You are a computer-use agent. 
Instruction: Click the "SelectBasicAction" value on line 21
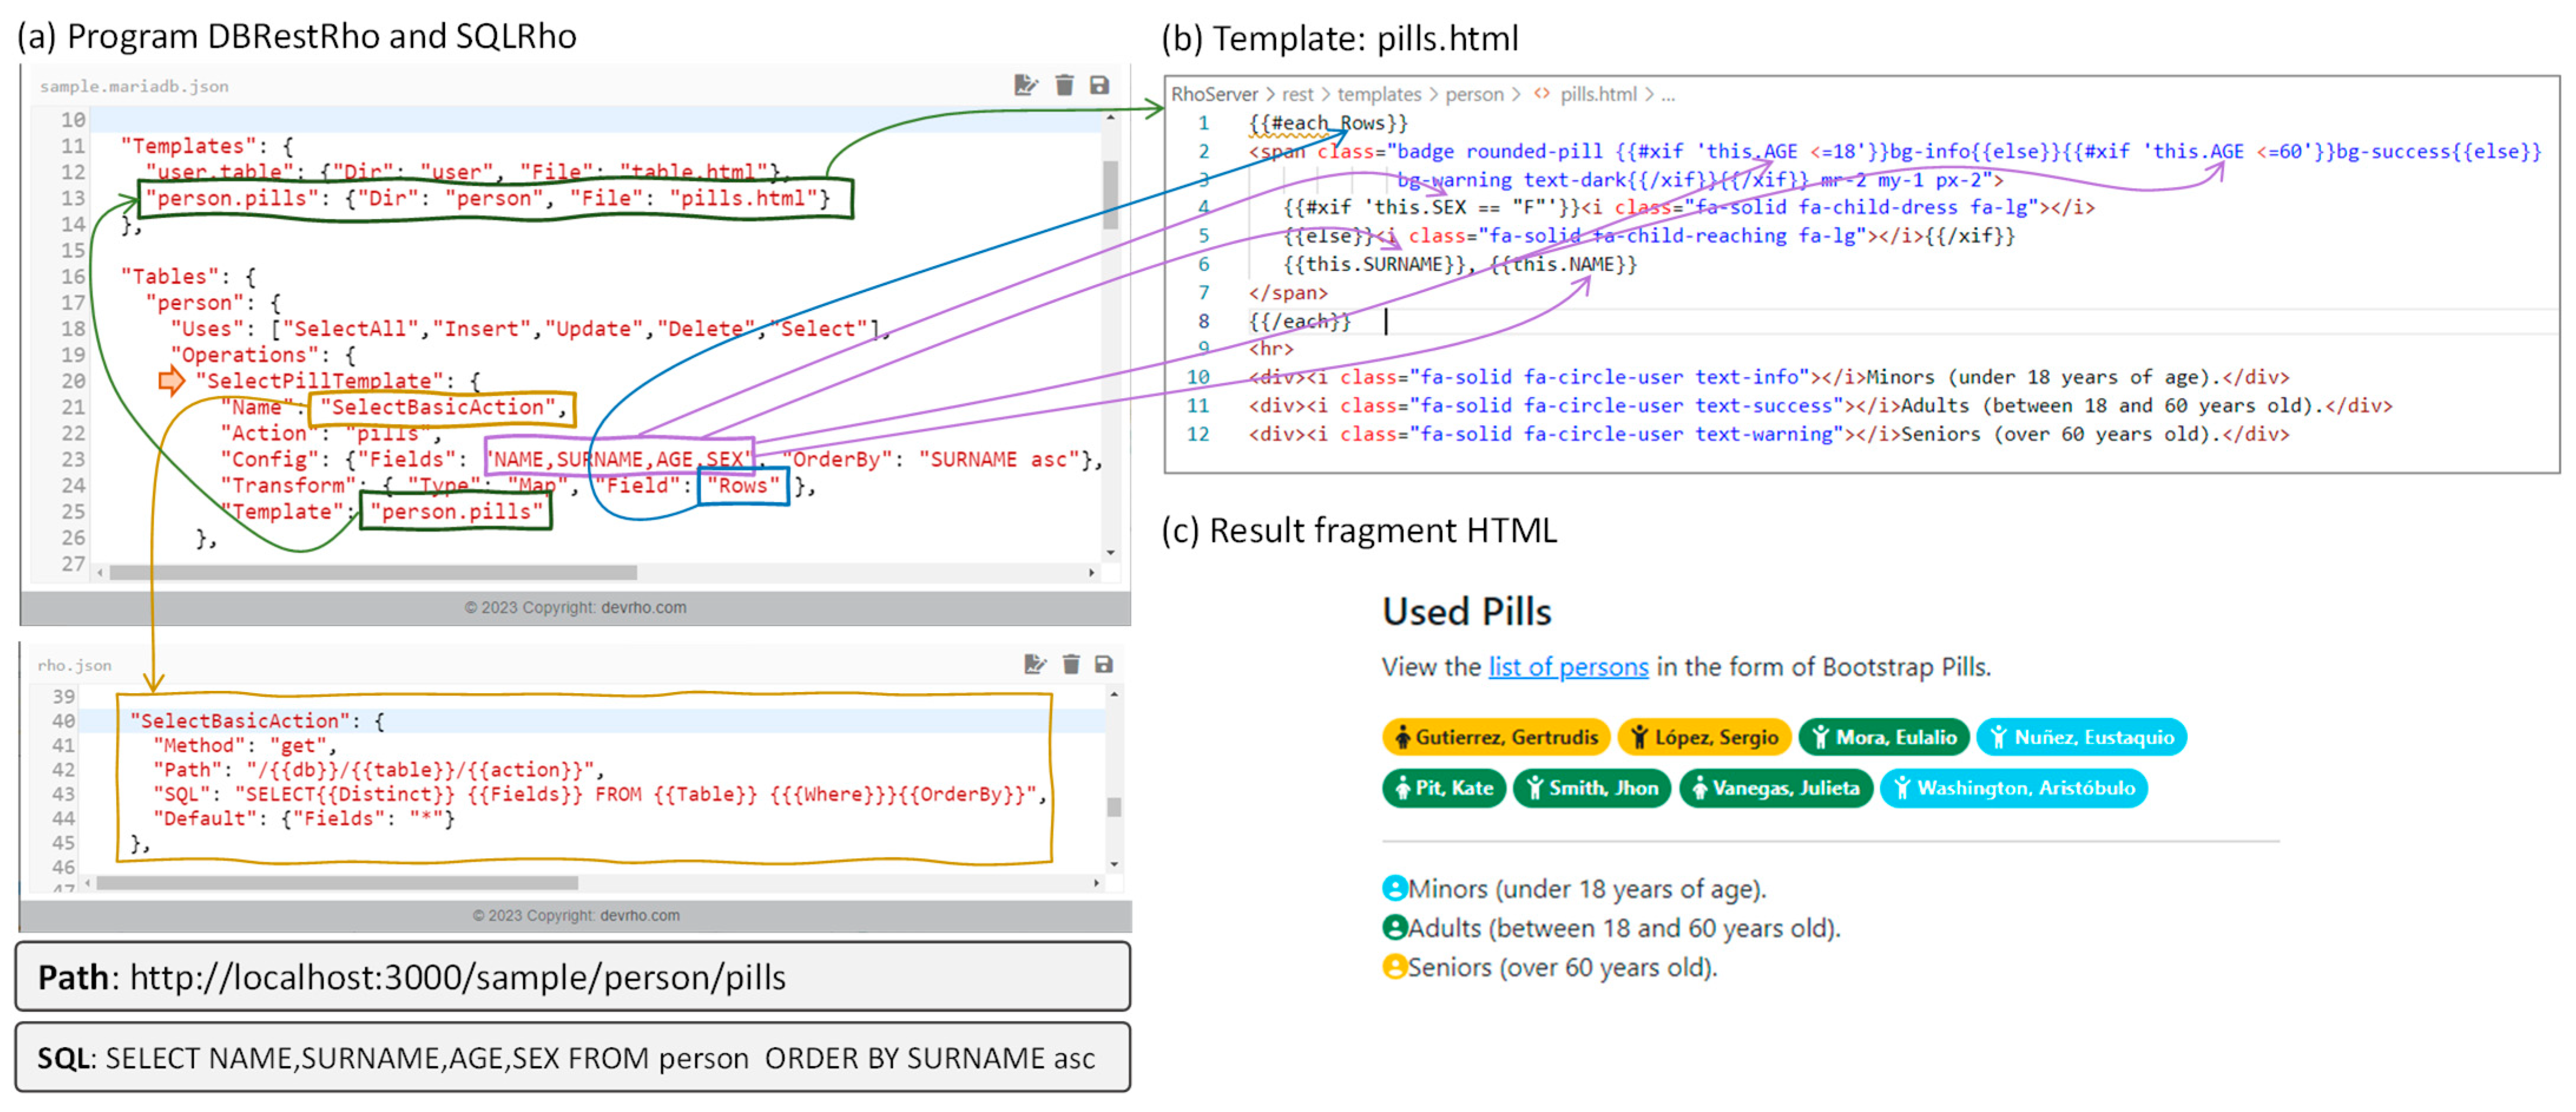[438, 406]
